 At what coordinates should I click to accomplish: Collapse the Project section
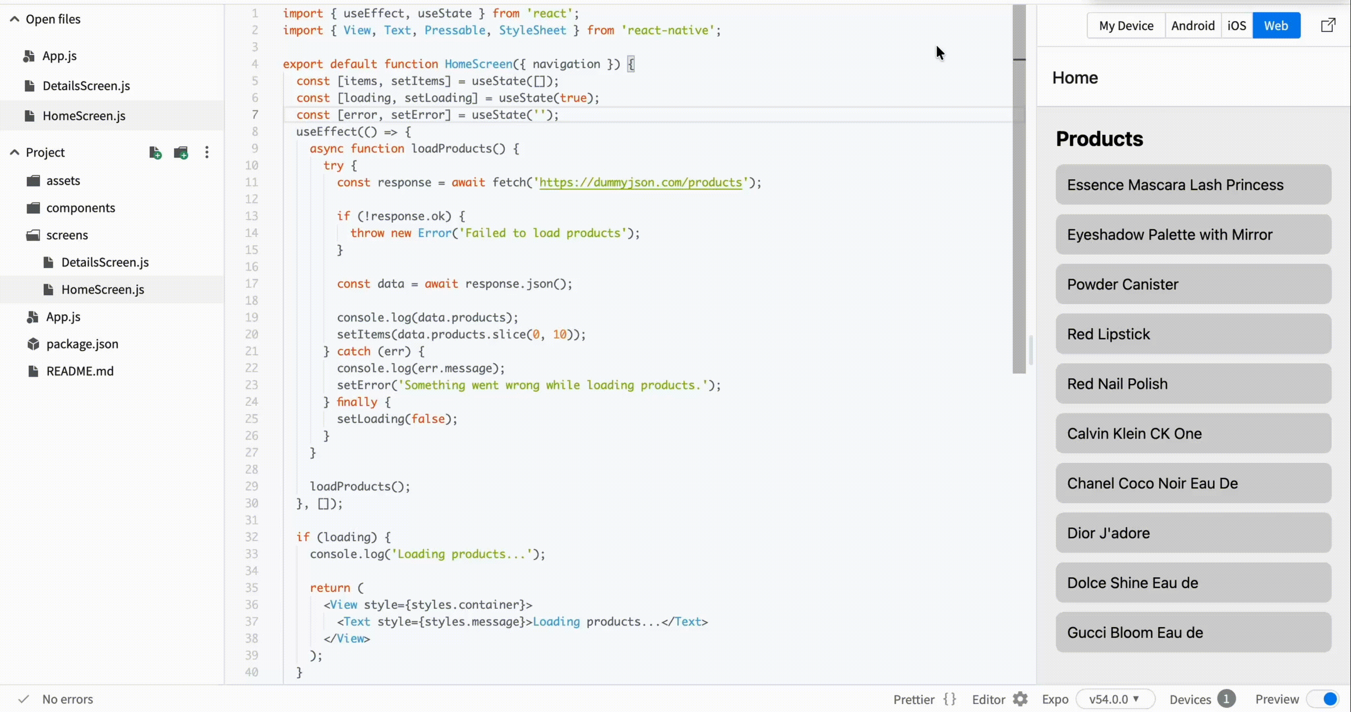click(x=15, y=152)
